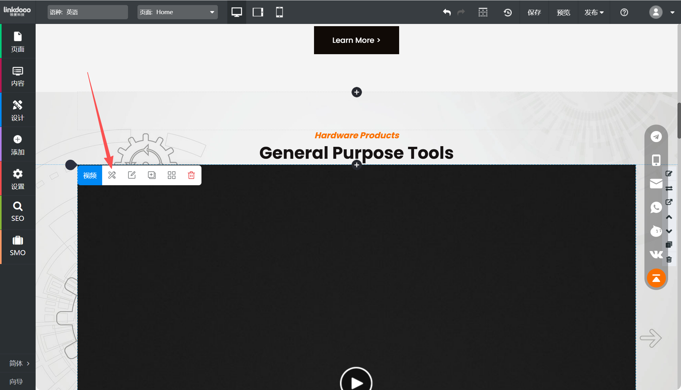Click the video design tools icon
The width and height of the screenshot is (681, 390).
tap(112, 175)
